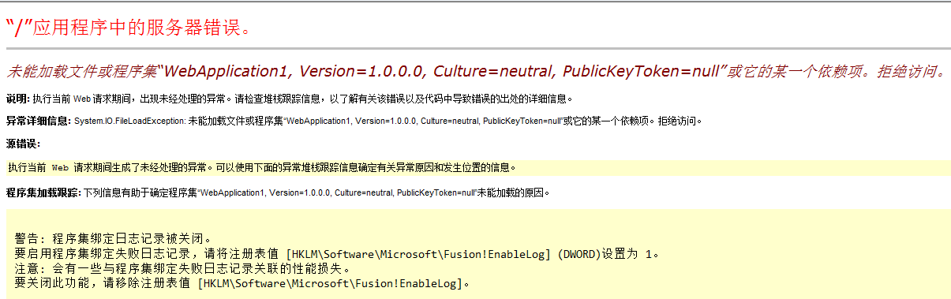Click the line 要关闭此功能，请移除注册表值

click(x=242, y=284)
